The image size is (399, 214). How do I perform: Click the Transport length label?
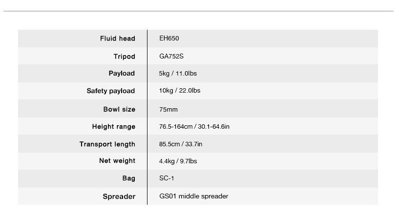click(x=107, y=144)
